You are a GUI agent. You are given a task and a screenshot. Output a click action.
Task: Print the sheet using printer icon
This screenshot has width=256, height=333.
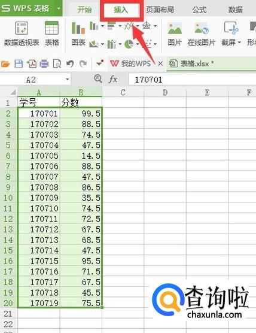(44, 63)
